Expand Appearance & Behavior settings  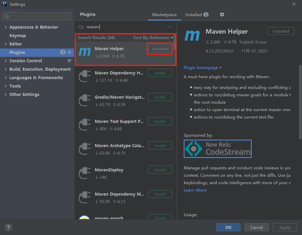coord(6,27)
